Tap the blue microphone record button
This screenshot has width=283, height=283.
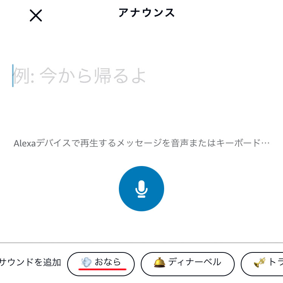(141, 189)
